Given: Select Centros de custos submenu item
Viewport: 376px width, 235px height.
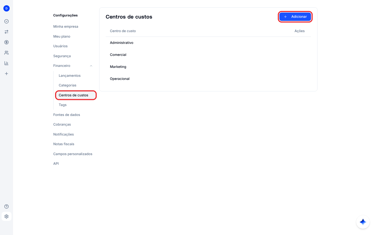Looking at the screenshot, I should click(x=76, y=95).
